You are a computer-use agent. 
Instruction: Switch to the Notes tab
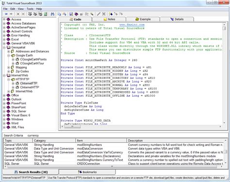point(109,19)
